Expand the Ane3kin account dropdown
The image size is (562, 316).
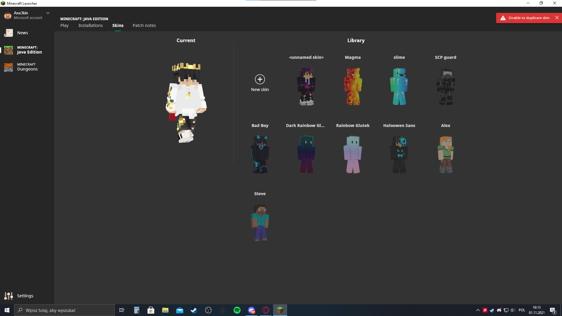point(48,13)
